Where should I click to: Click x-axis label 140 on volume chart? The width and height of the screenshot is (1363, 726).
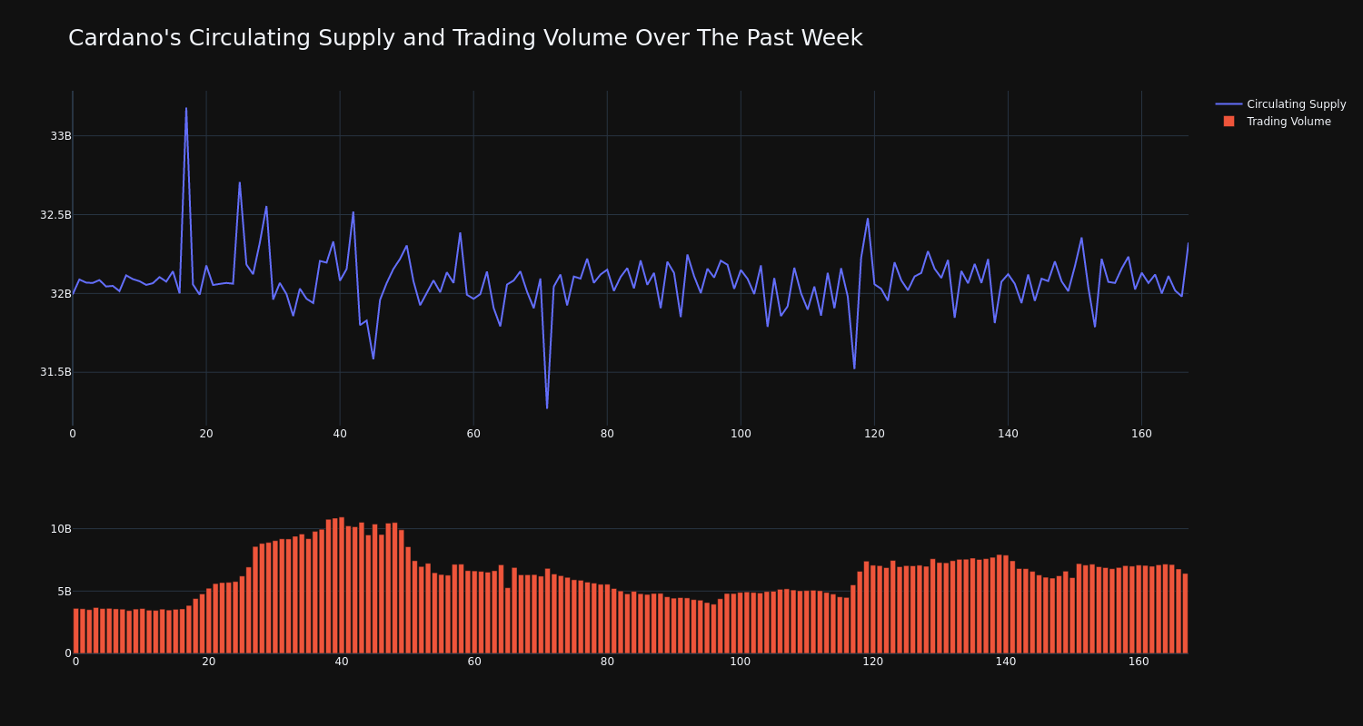1006,662
